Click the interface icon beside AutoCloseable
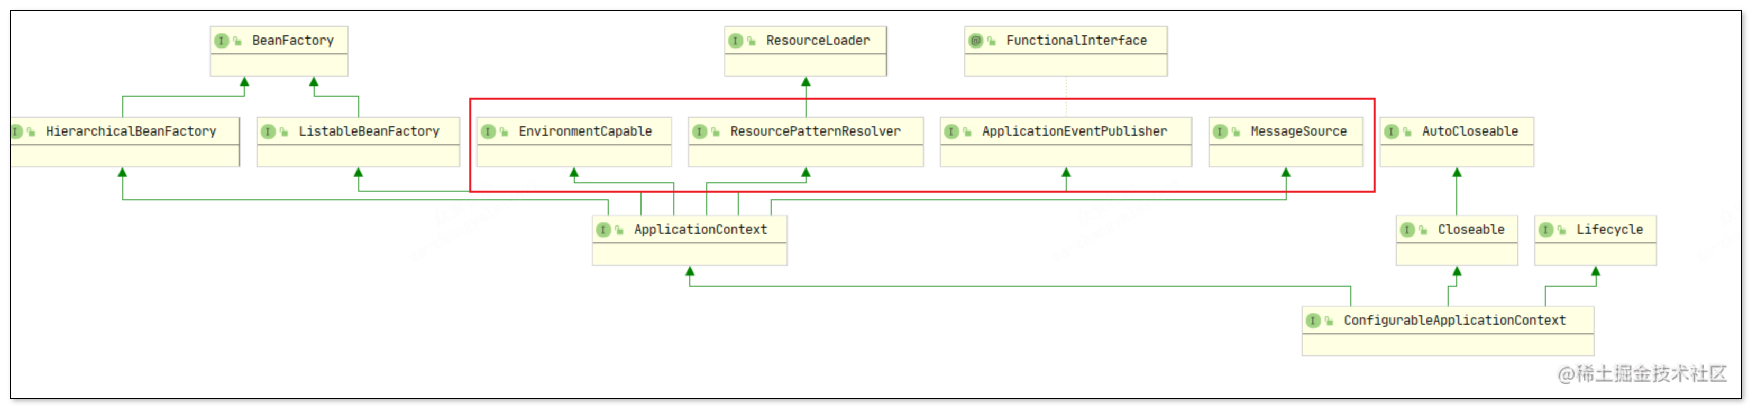1757x414 pixels. coord(1392,131)
